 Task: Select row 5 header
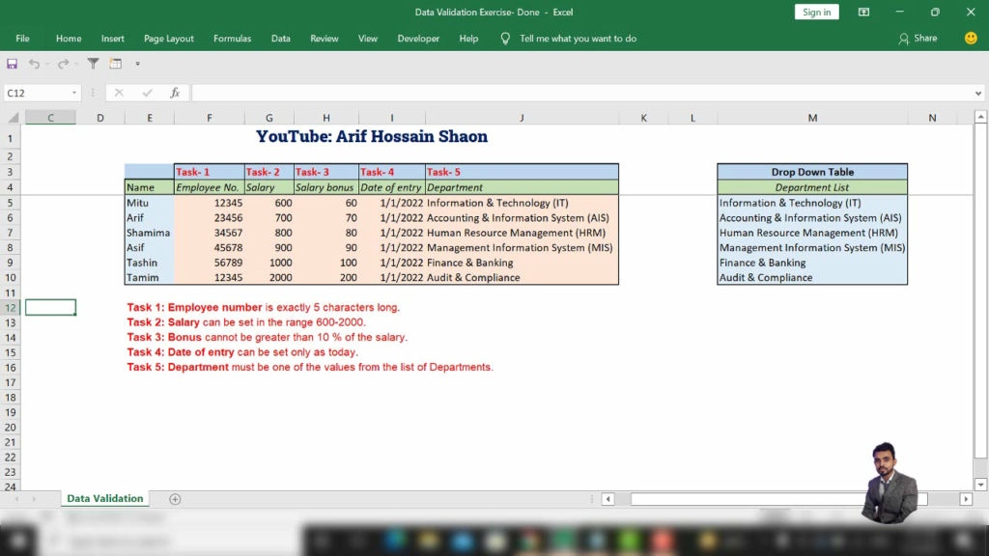(x=10, y=203)
